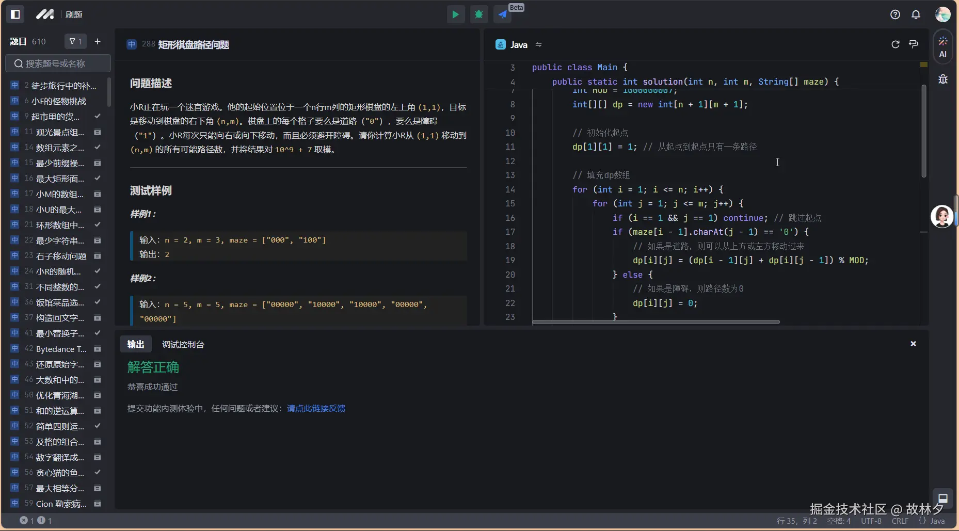The image size is (959, 531).
Task: Click the problem search input field
Action: pos(58,63)
